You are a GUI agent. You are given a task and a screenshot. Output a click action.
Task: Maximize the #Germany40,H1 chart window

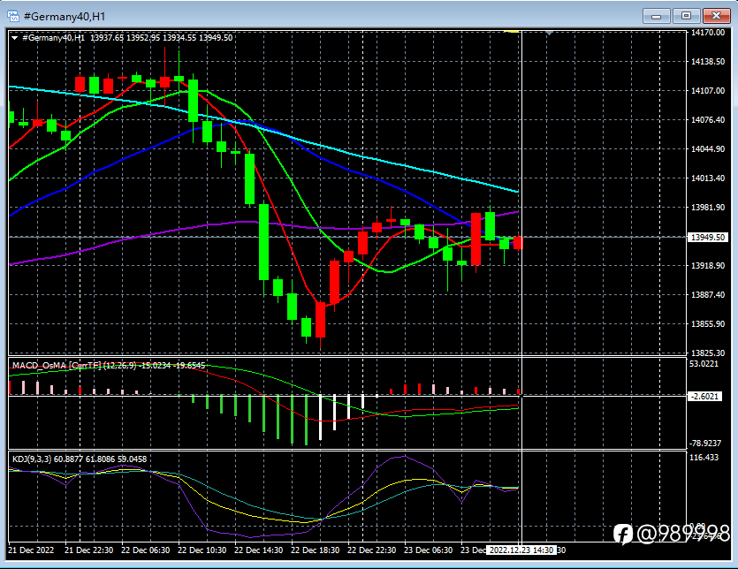686,17
